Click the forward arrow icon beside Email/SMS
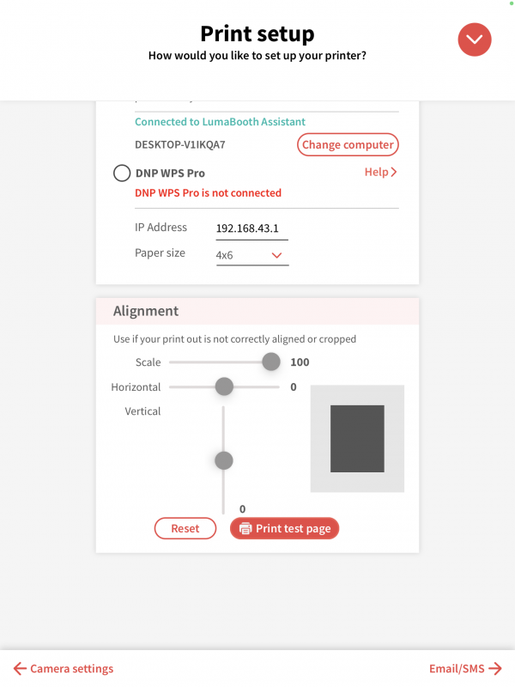This screenshot has width=515, height=687. tap(494, 668)
